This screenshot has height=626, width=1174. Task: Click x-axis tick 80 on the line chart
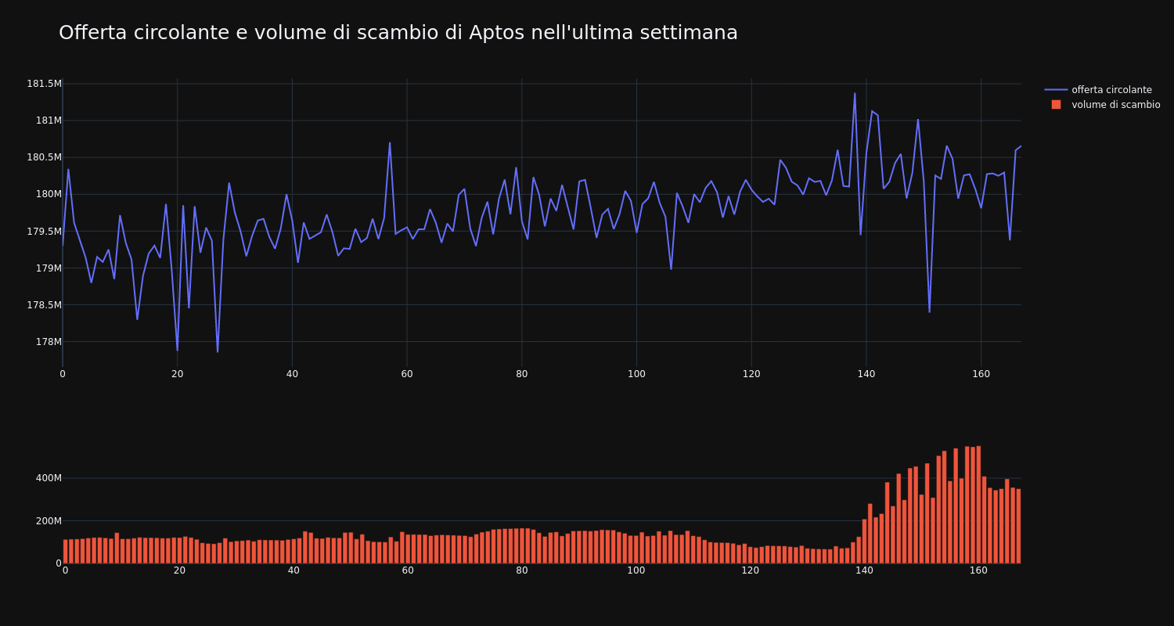[521, 374]
